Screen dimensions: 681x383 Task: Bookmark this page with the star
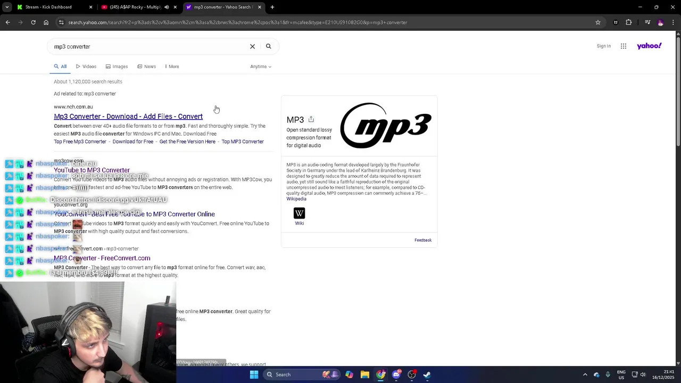point(598,22)
